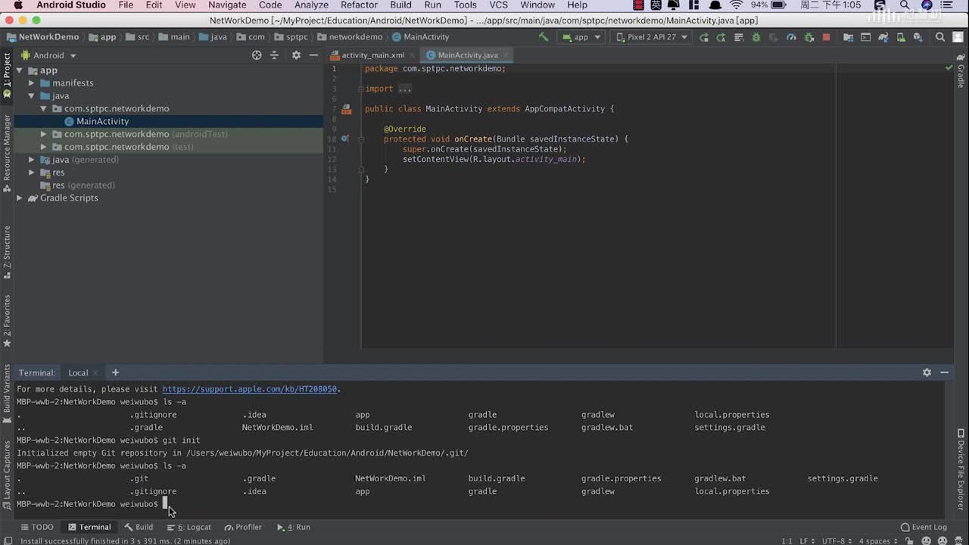Toggle the Gradle side tool window

coord(961,70)
